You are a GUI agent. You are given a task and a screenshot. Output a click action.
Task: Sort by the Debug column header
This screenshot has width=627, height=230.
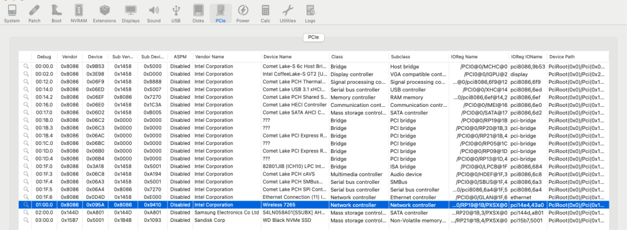click(44, 57)
